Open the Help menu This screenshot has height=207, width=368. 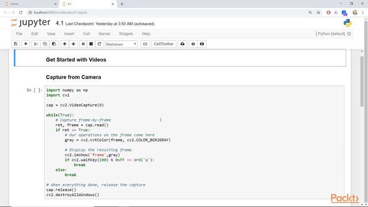point(146,34)
